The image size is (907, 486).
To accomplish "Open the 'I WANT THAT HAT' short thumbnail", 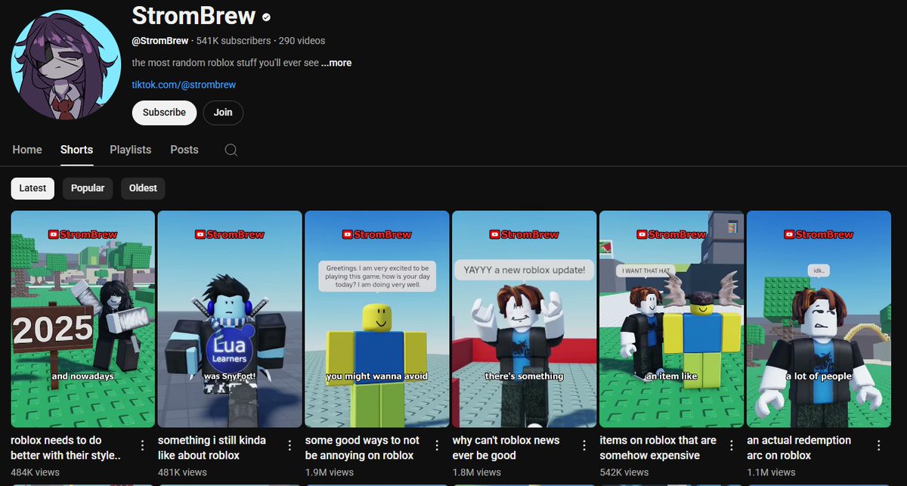I will (x=672, y=319).
